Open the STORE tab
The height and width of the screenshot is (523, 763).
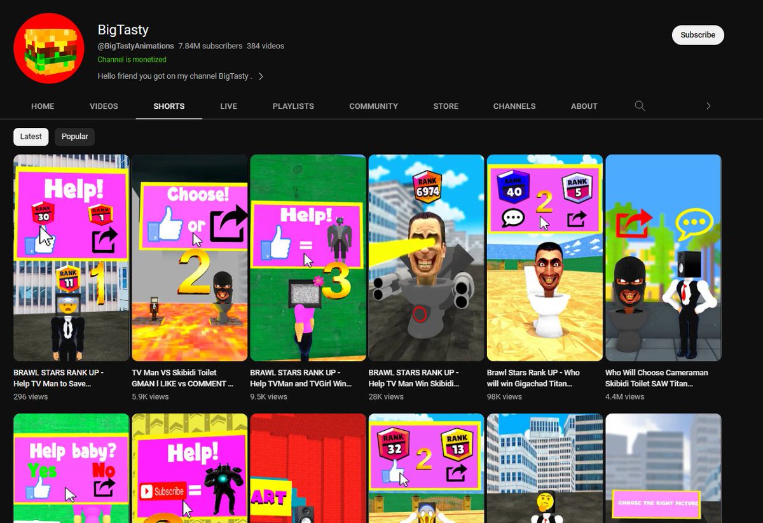pos(446,106)
